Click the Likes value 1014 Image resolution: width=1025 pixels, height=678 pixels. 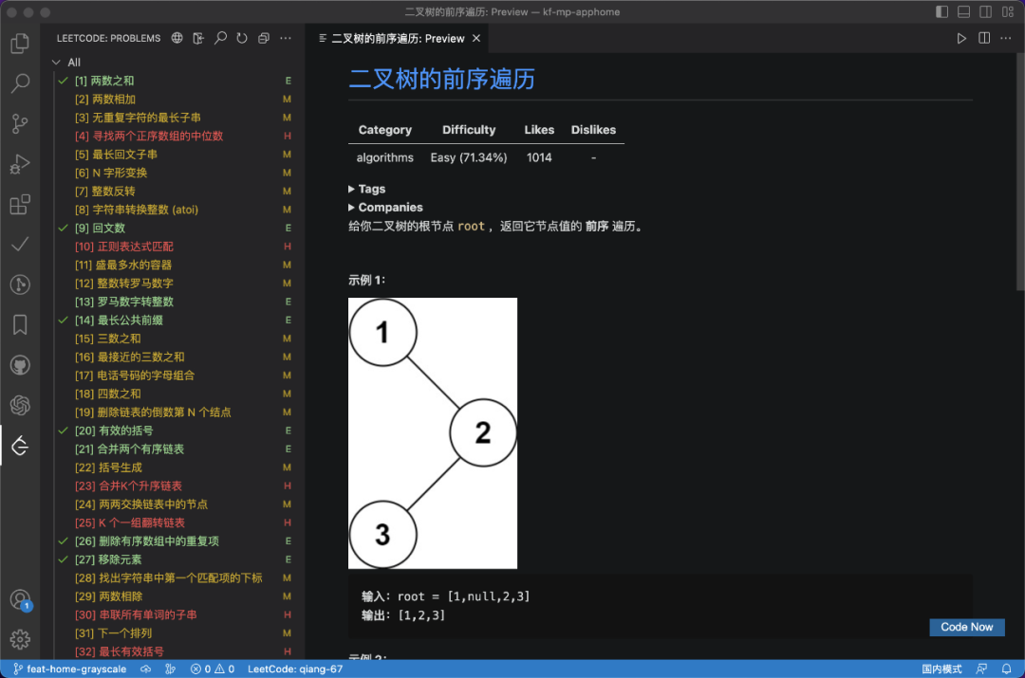539,157
